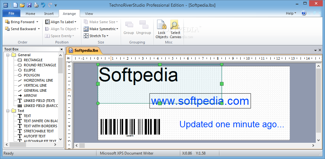The image size is (325, 159).
Task: Undo the last action with the blue arrow
Action: (43, 5)
